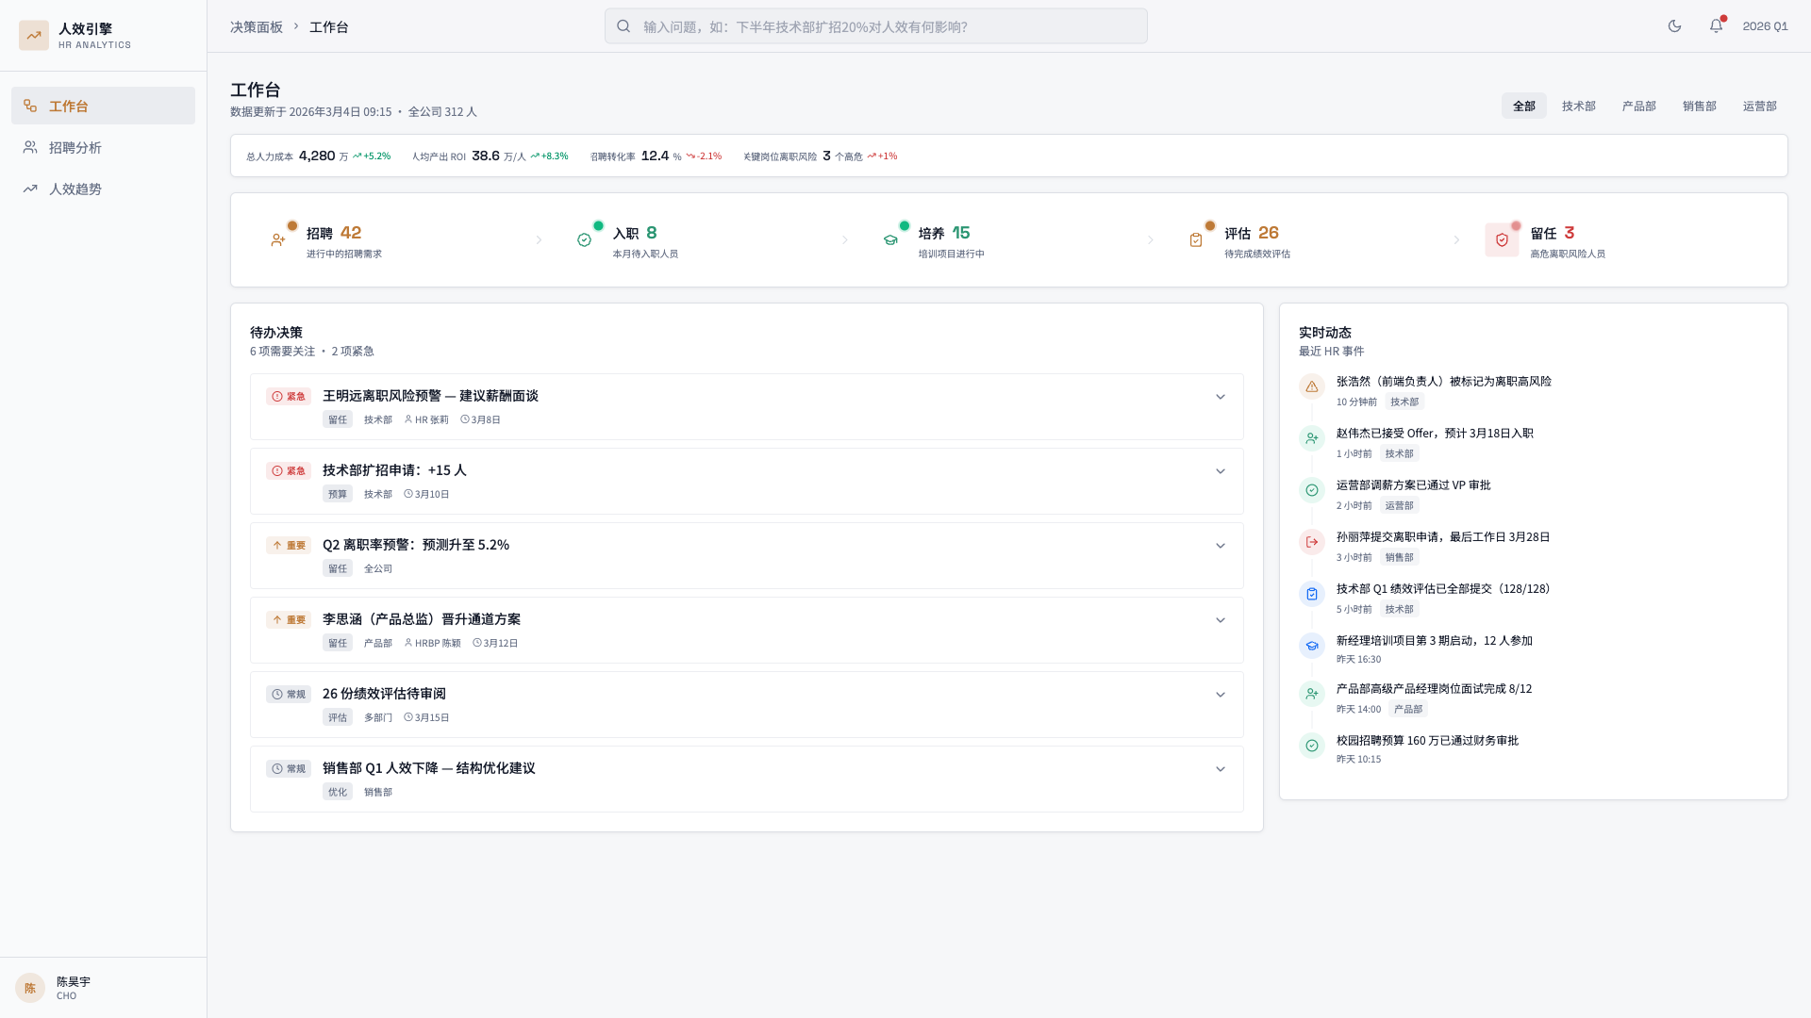Select the 技术部 department filter tab
Image resolution: width=1811 pixels, height=1018 pixels.
(1578, 106)
